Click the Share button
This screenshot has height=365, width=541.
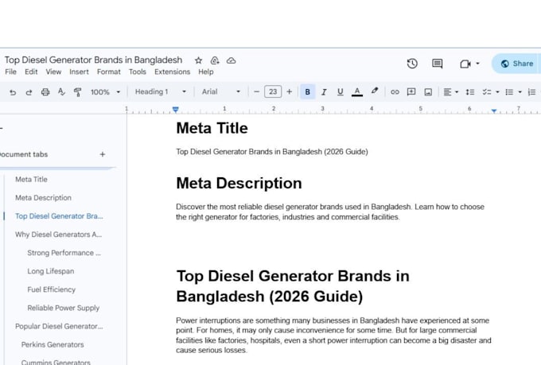coord(516,64)
